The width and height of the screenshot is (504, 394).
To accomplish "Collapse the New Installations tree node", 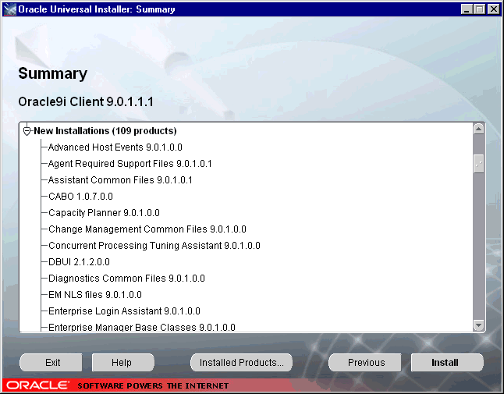I will click(27, 131).
